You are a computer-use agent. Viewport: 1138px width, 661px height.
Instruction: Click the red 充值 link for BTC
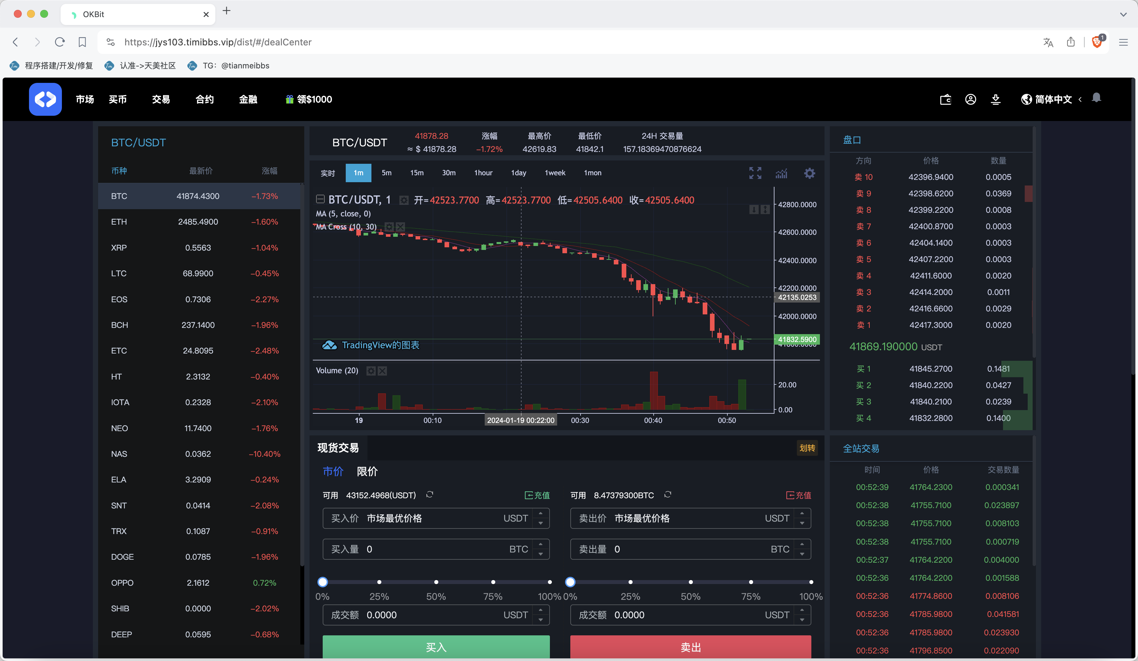799,495
